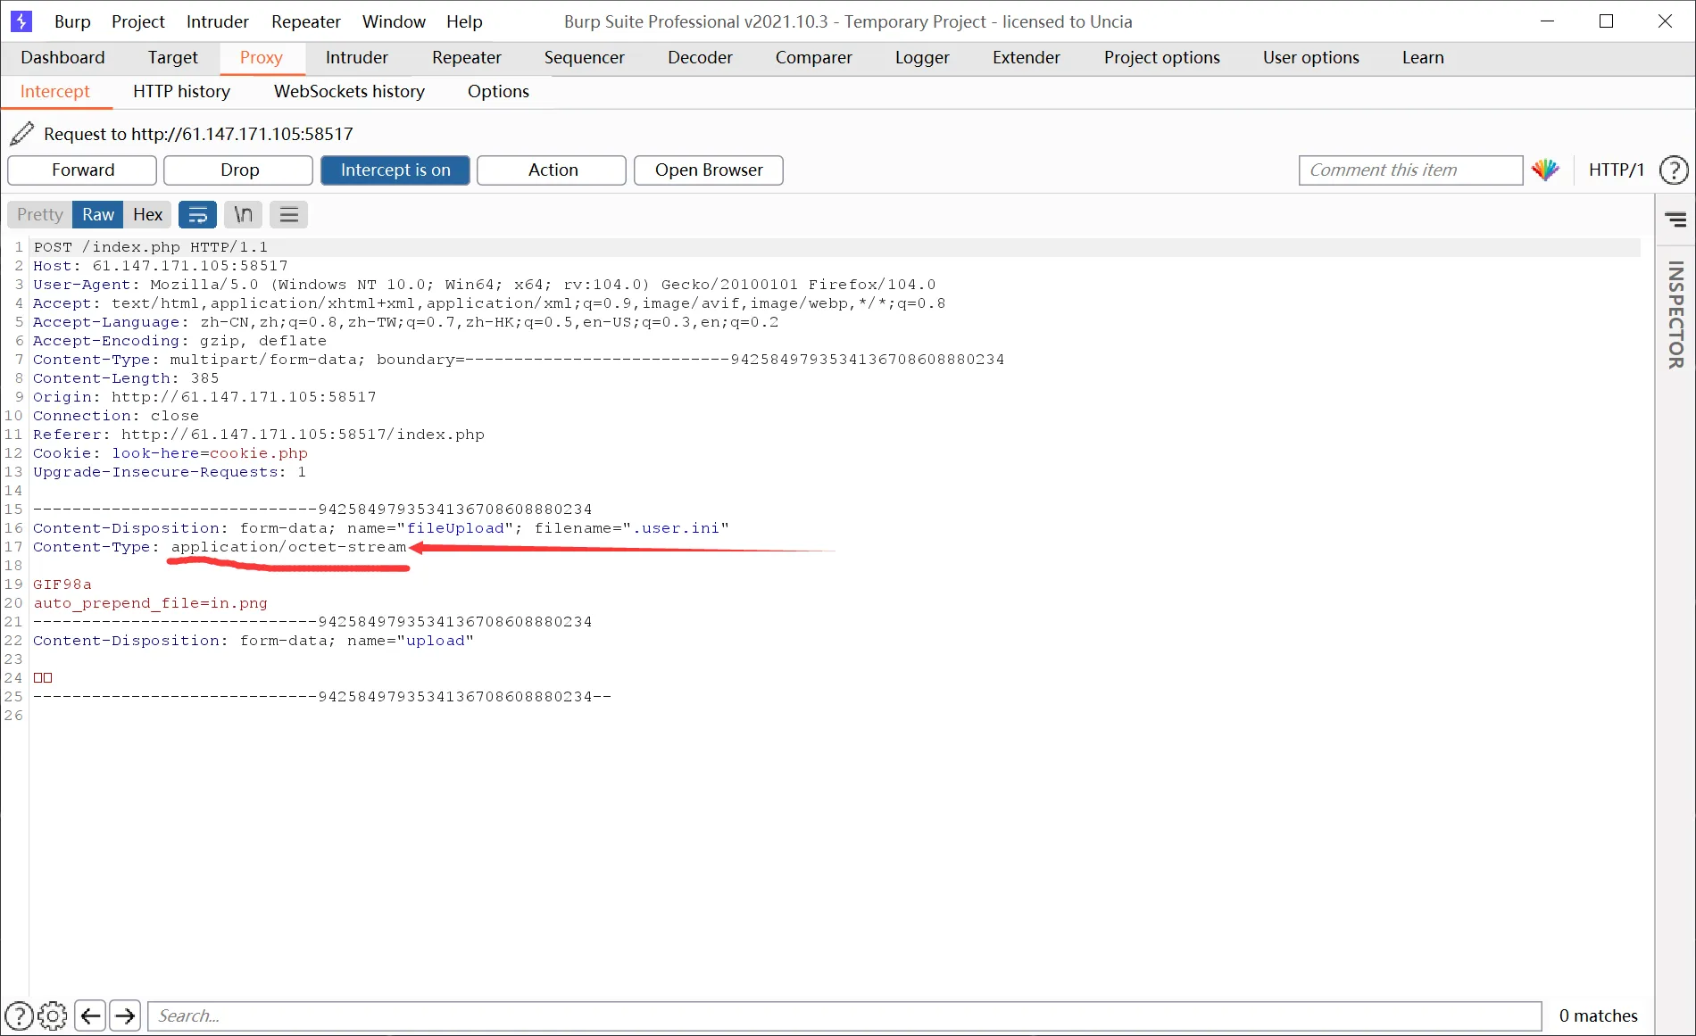The height and width of the screenshot is (1036, 1696).
Task: Select the Proxy tab
Action: tap(262, 57)
